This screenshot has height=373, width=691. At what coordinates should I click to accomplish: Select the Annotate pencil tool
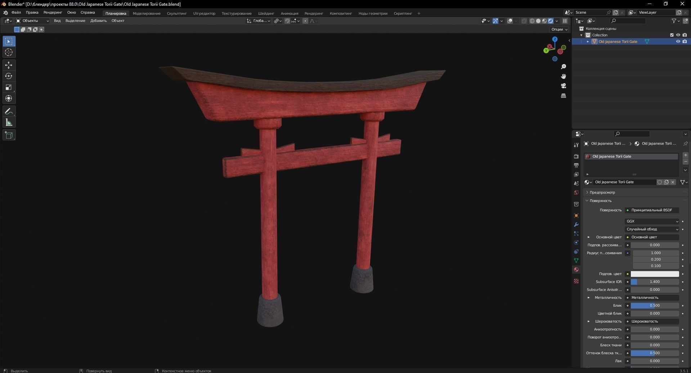point(9,111)
